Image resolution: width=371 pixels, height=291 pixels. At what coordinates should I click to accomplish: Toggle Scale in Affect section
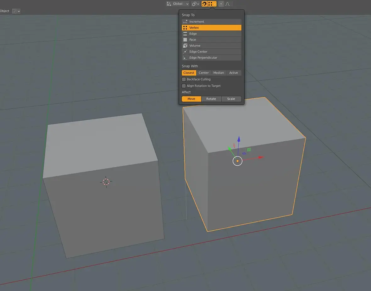pos(231,99)
